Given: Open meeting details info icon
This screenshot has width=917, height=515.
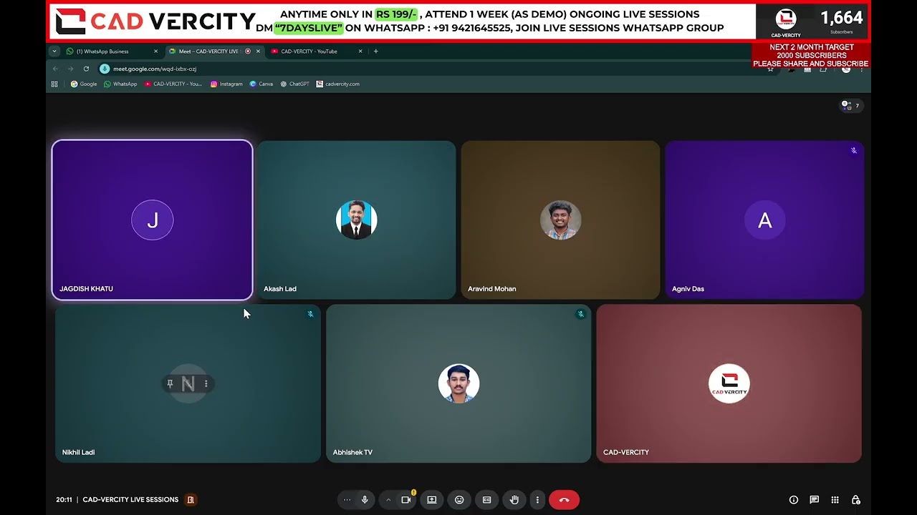Looking at the screenshot, I should click(x=794, y=500).
